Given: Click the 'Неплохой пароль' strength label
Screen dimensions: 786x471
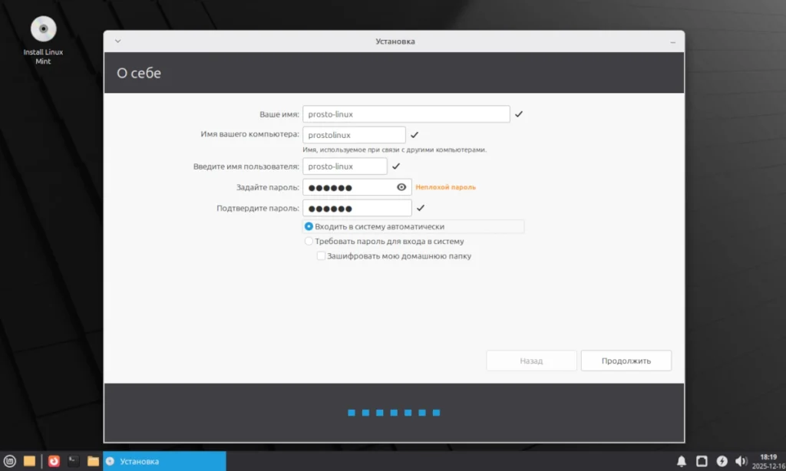Looking at the screenshot, I should 446,187.
